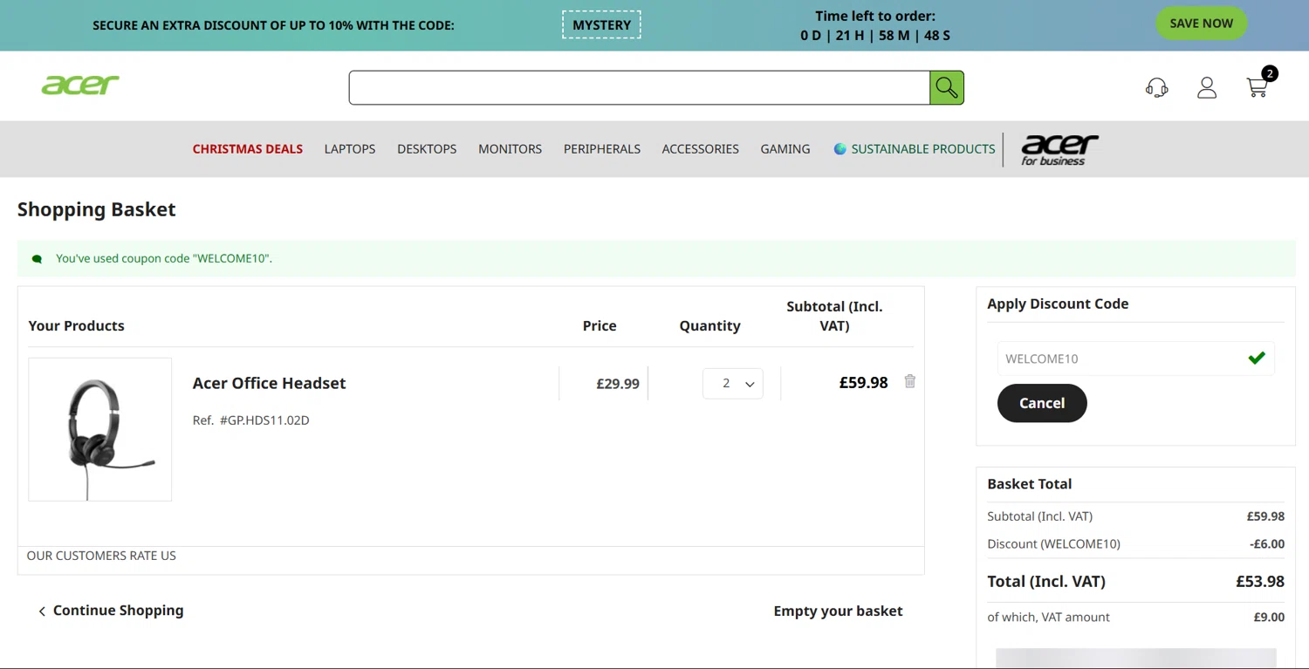The image size is (1309, 669).
Task: Open the Acer Office Headset product link
Action: (x=269, y=383)
